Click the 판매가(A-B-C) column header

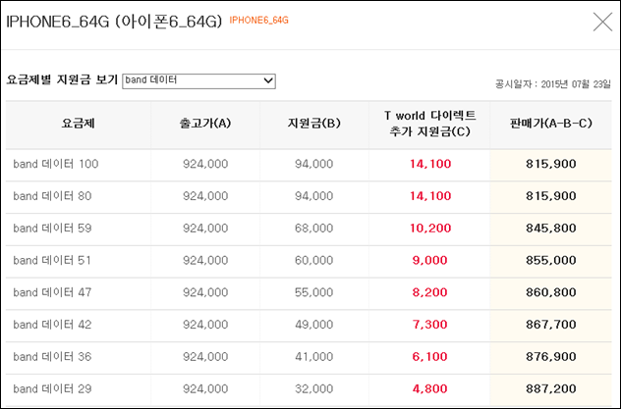pos(551,124)
